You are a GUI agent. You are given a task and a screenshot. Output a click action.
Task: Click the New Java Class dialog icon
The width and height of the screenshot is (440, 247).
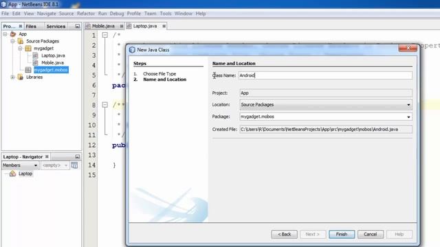pyautogui.click(x=132, y=50)
